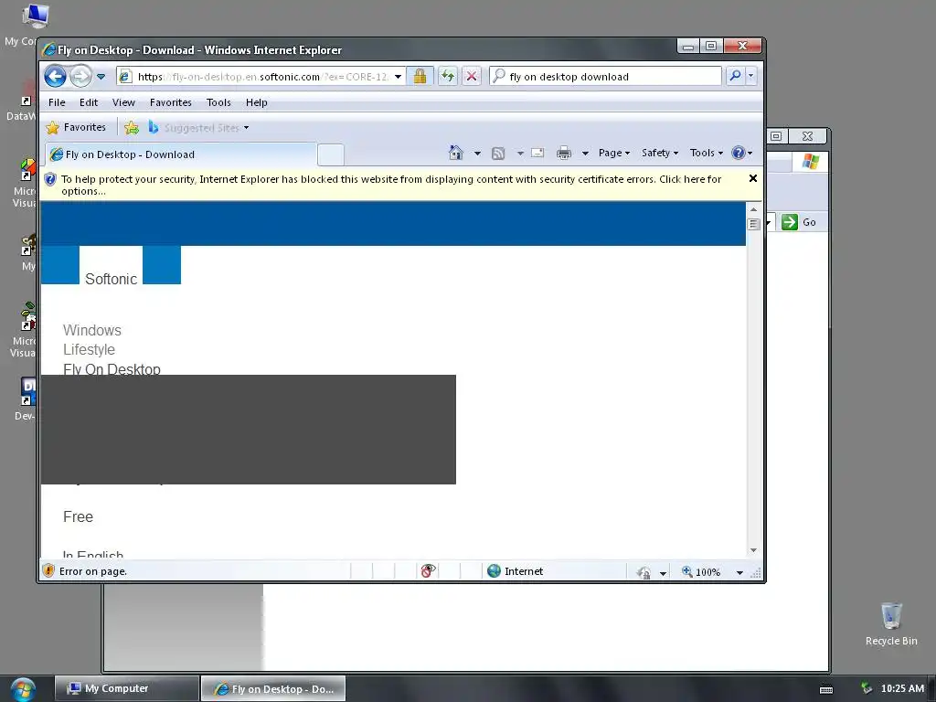Click the Home icon on command bar
936x702 pixels.
point(455,153)
